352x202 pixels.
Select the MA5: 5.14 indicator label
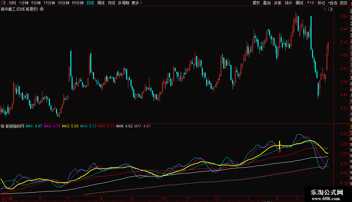point(106,126)
